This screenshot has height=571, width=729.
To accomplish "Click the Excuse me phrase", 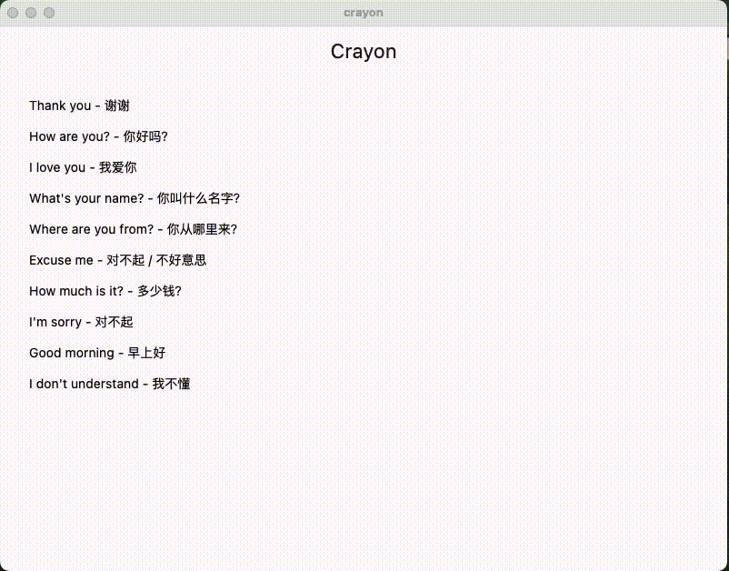I will pos(117,260).
